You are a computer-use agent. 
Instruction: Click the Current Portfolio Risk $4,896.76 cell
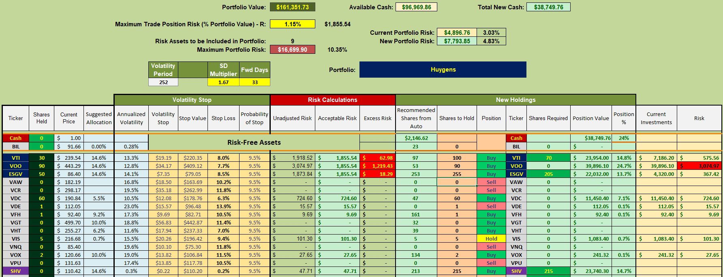[x=457, y=33]
